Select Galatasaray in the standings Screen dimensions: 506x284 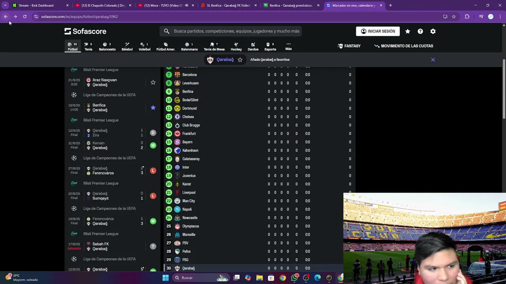coord(259,159)
